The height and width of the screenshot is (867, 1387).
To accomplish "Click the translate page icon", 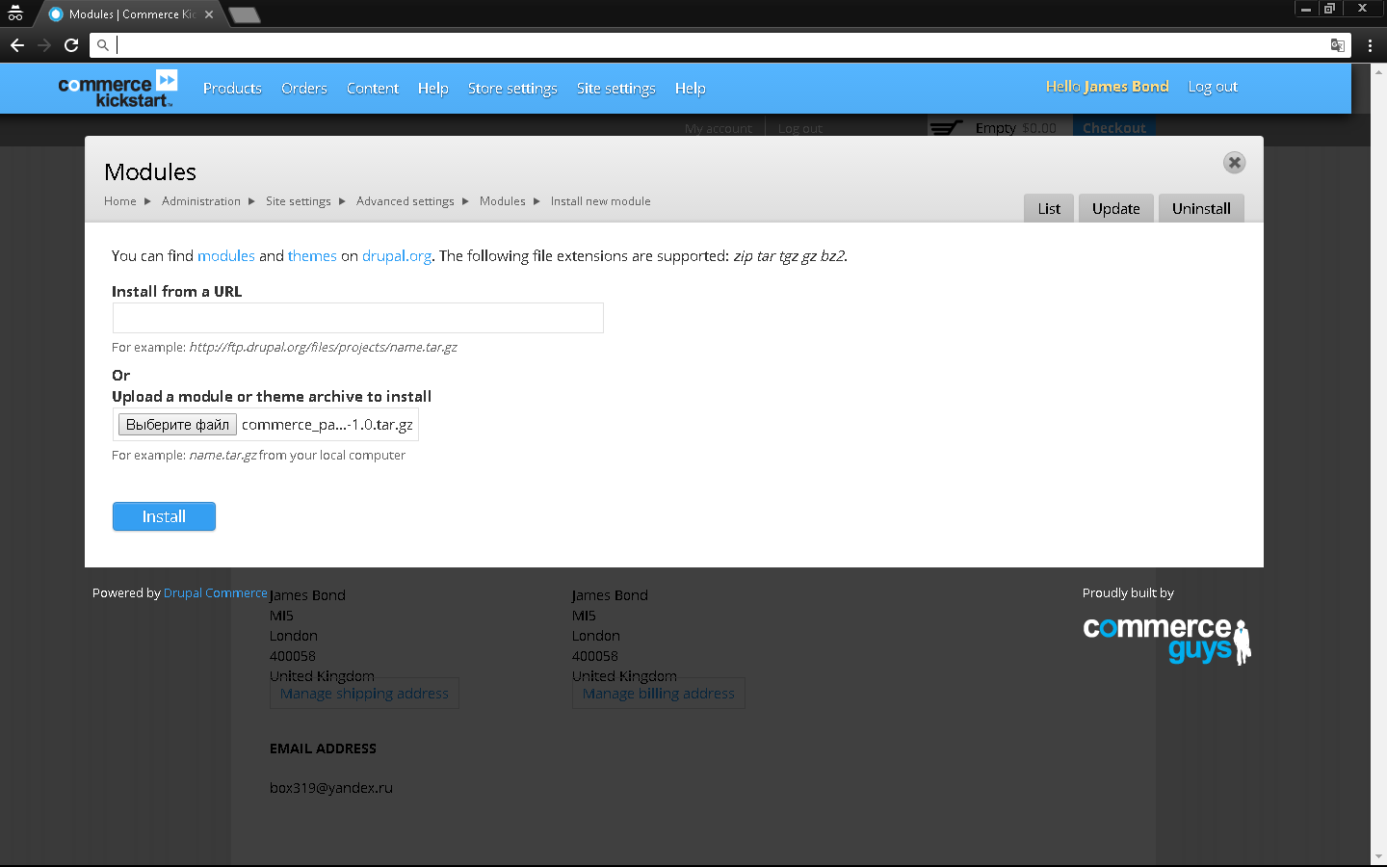I will tap(1337, 45).
